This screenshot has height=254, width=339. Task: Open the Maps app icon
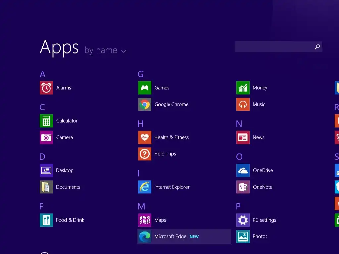pos(145,220)
